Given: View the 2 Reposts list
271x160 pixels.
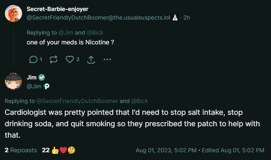Looking at the screenshot, I should point(21,150).
